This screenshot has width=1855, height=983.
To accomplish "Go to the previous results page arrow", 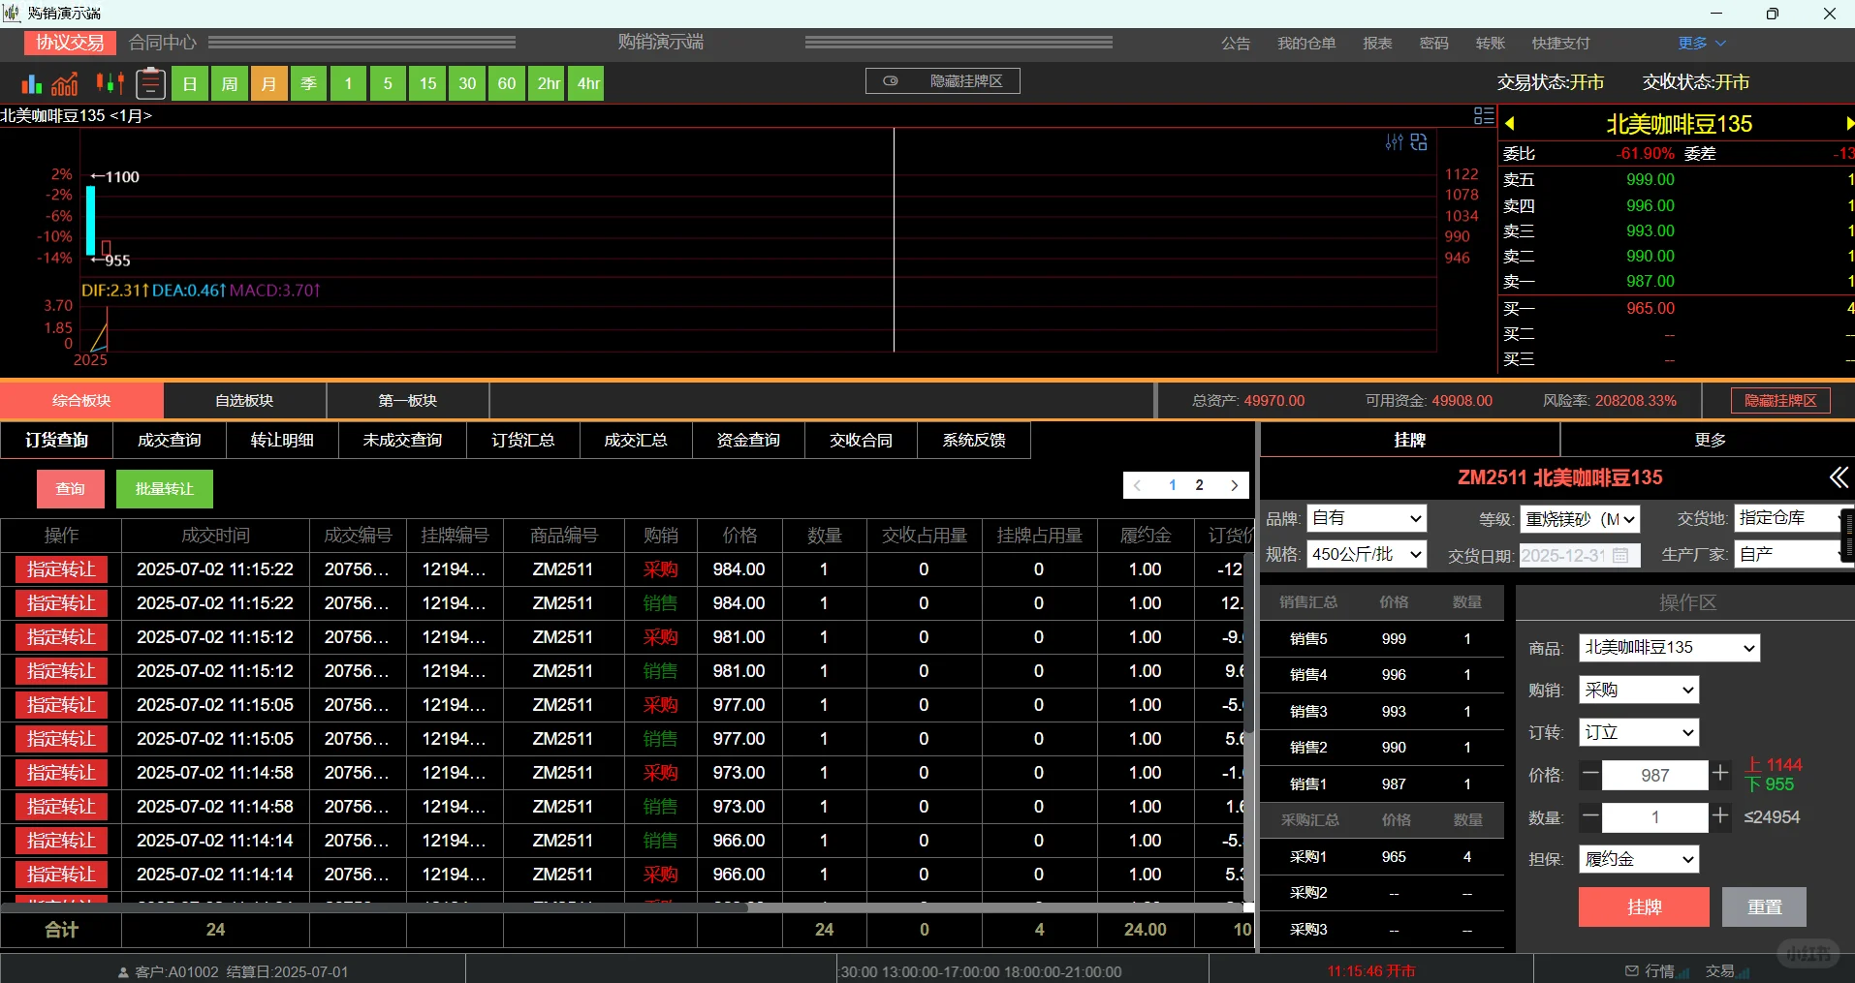I will click(x=1138, y=485).
